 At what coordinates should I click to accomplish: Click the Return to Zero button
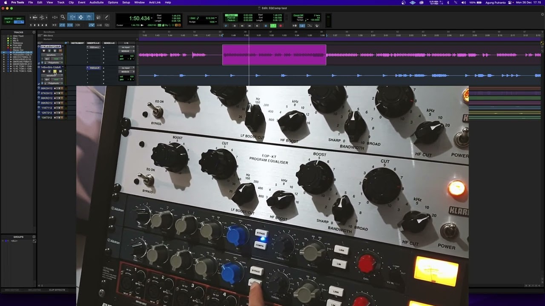(x=235, y=26)
